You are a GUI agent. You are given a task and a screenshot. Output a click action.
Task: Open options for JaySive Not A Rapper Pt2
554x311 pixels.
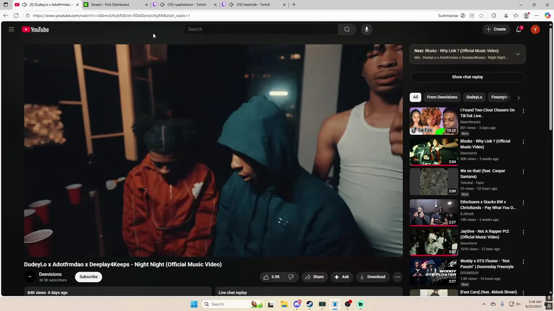tap(523, 232)
